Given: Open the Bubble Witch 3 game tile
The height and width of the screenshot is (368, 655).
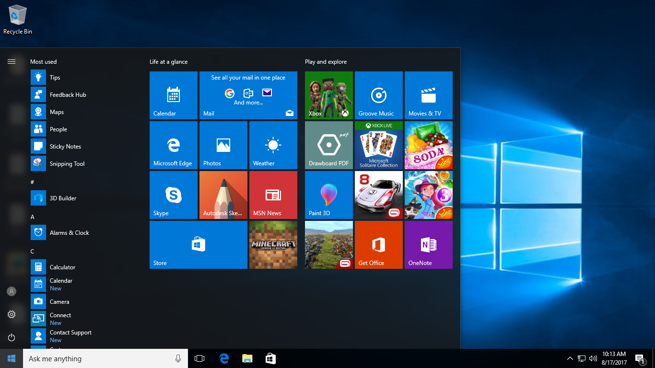Looking at the screenshot, I should click(x=429, y=195).
